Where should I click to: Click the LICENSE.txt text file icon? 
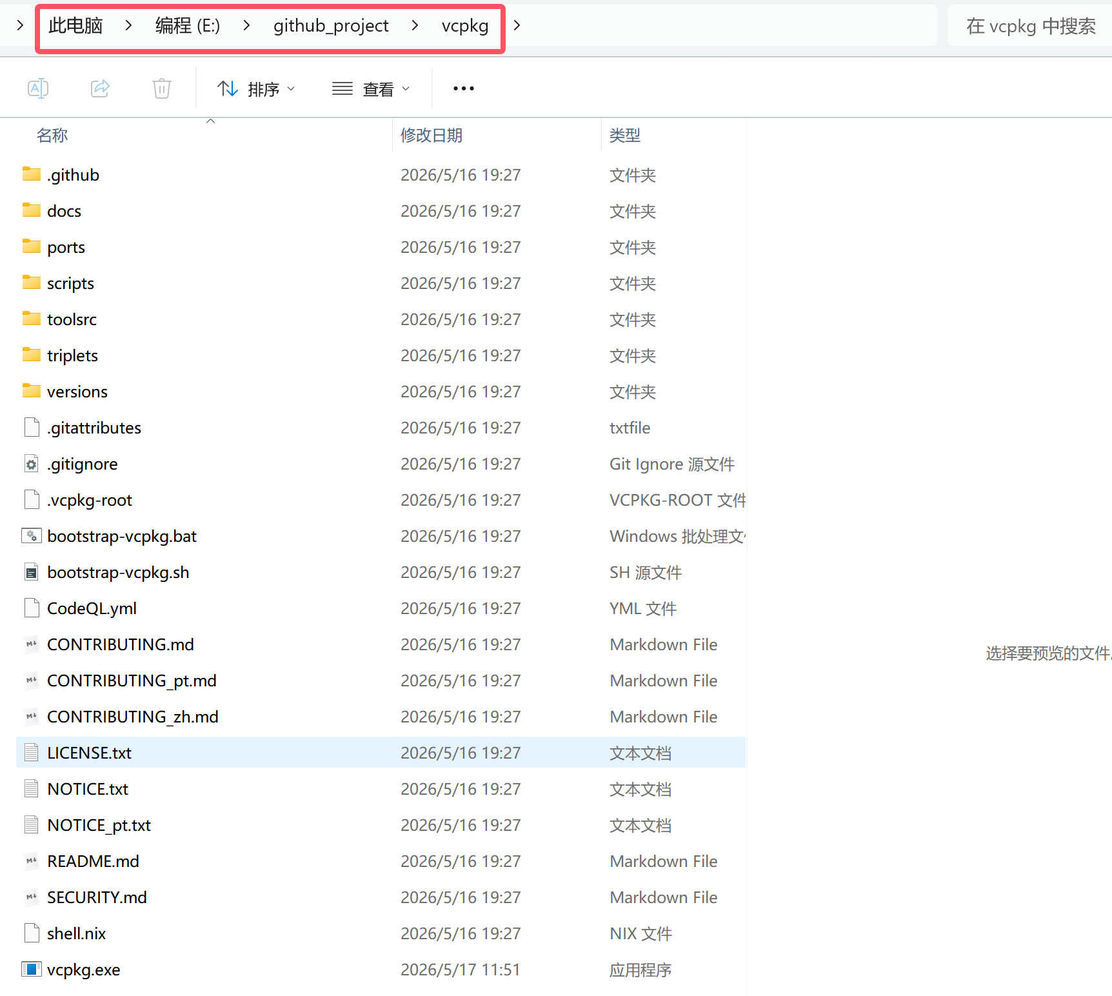[x=32, y=752]
